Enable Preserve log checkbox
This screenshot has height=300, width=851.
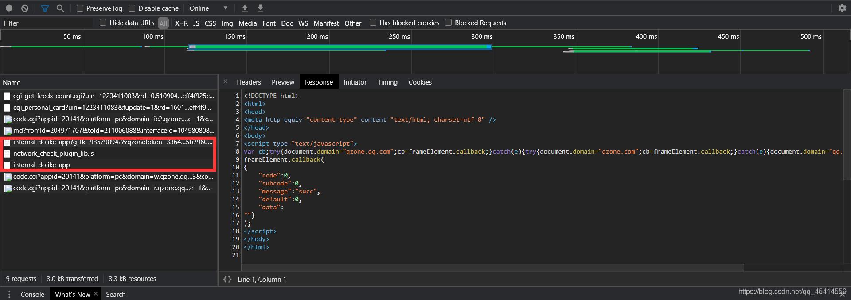pos(80,8)
